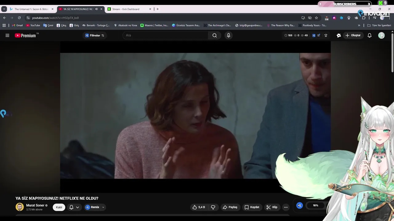Go to YouTube Premium home logo

click(x=25, y=35)
